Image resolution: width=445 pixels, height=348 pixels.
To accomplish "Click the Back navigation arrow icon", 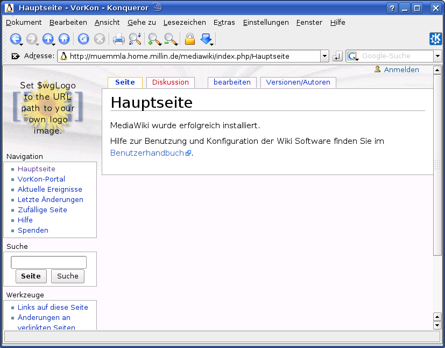I will [15, 39].
